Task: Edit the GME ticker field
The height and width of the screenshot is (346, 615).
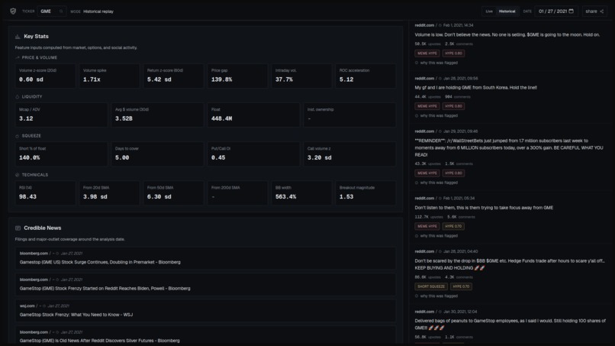Action: (x=51, y=11)
